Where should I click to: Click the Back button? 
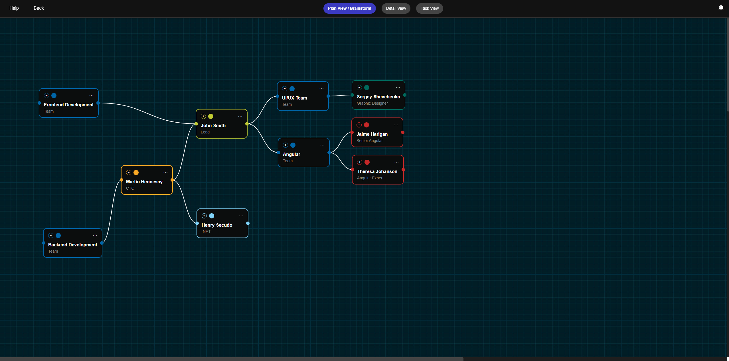coord(39,8)
